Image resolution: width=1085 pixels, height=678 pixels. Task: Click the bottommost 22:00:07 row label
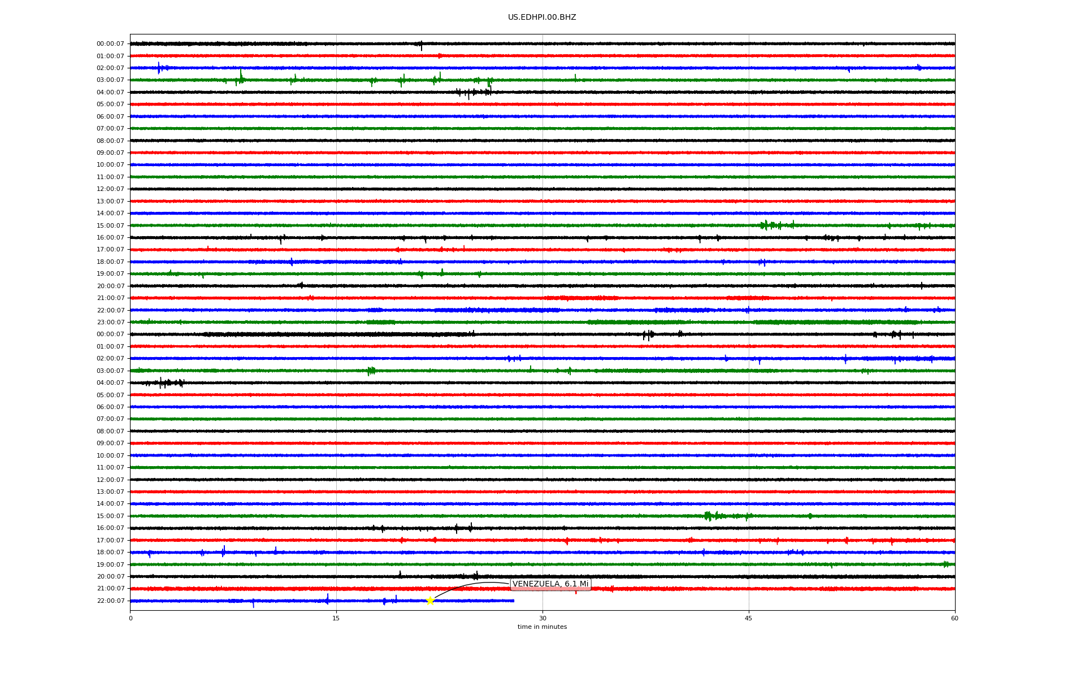coord(110,601)
